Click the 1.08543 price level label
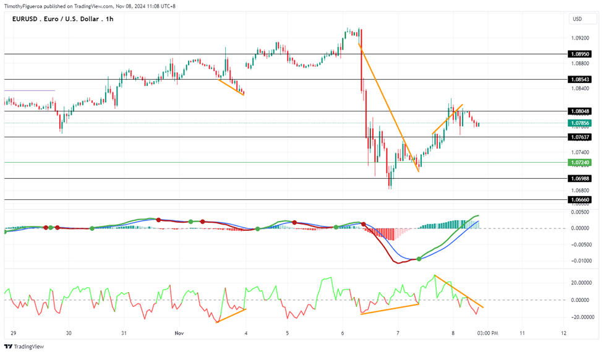The width and height of the screenshot is (603, 354). pos(579,80)
